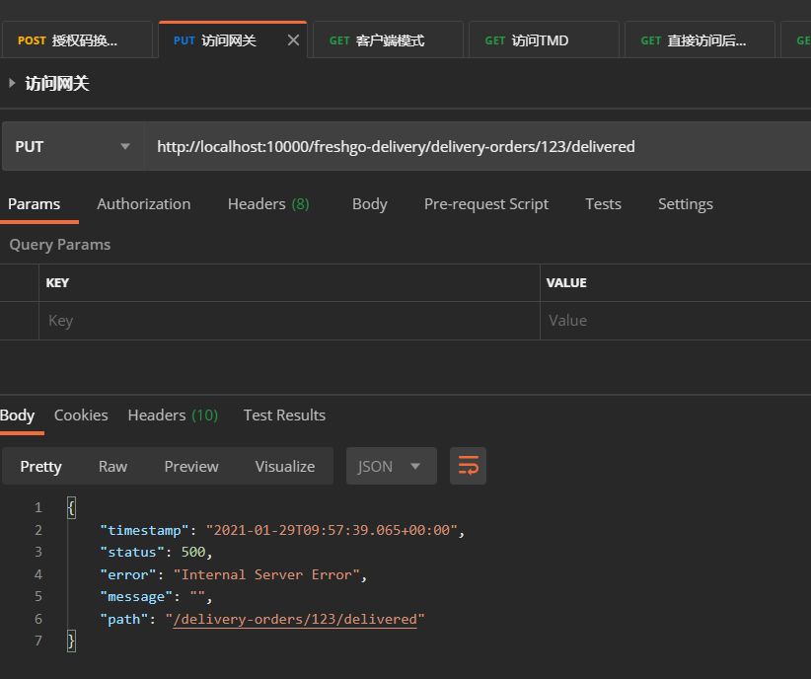Open the Test Results tab
This screenshot has width=811, height=679.
click(x=284, y=415)
